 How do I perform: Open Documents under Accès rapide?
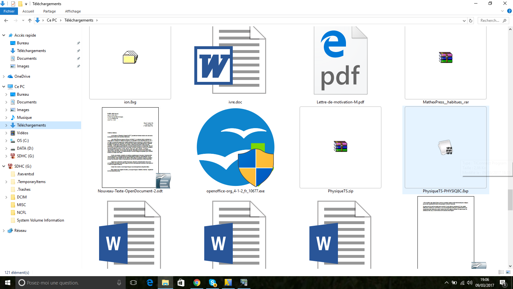27,58
